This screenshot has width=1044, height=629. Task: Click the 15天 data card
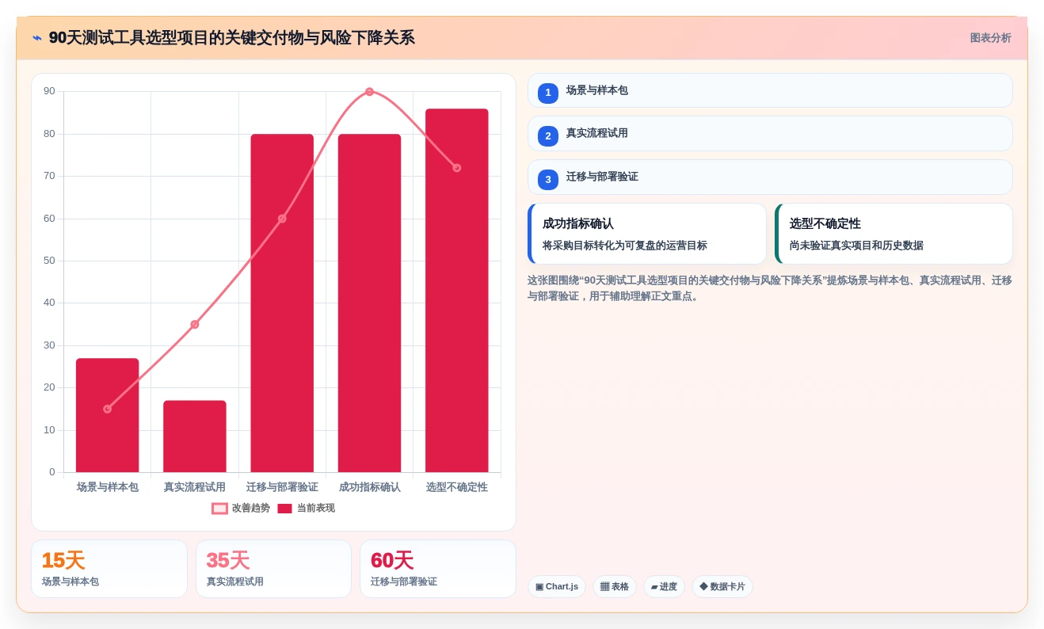[109, 569]
